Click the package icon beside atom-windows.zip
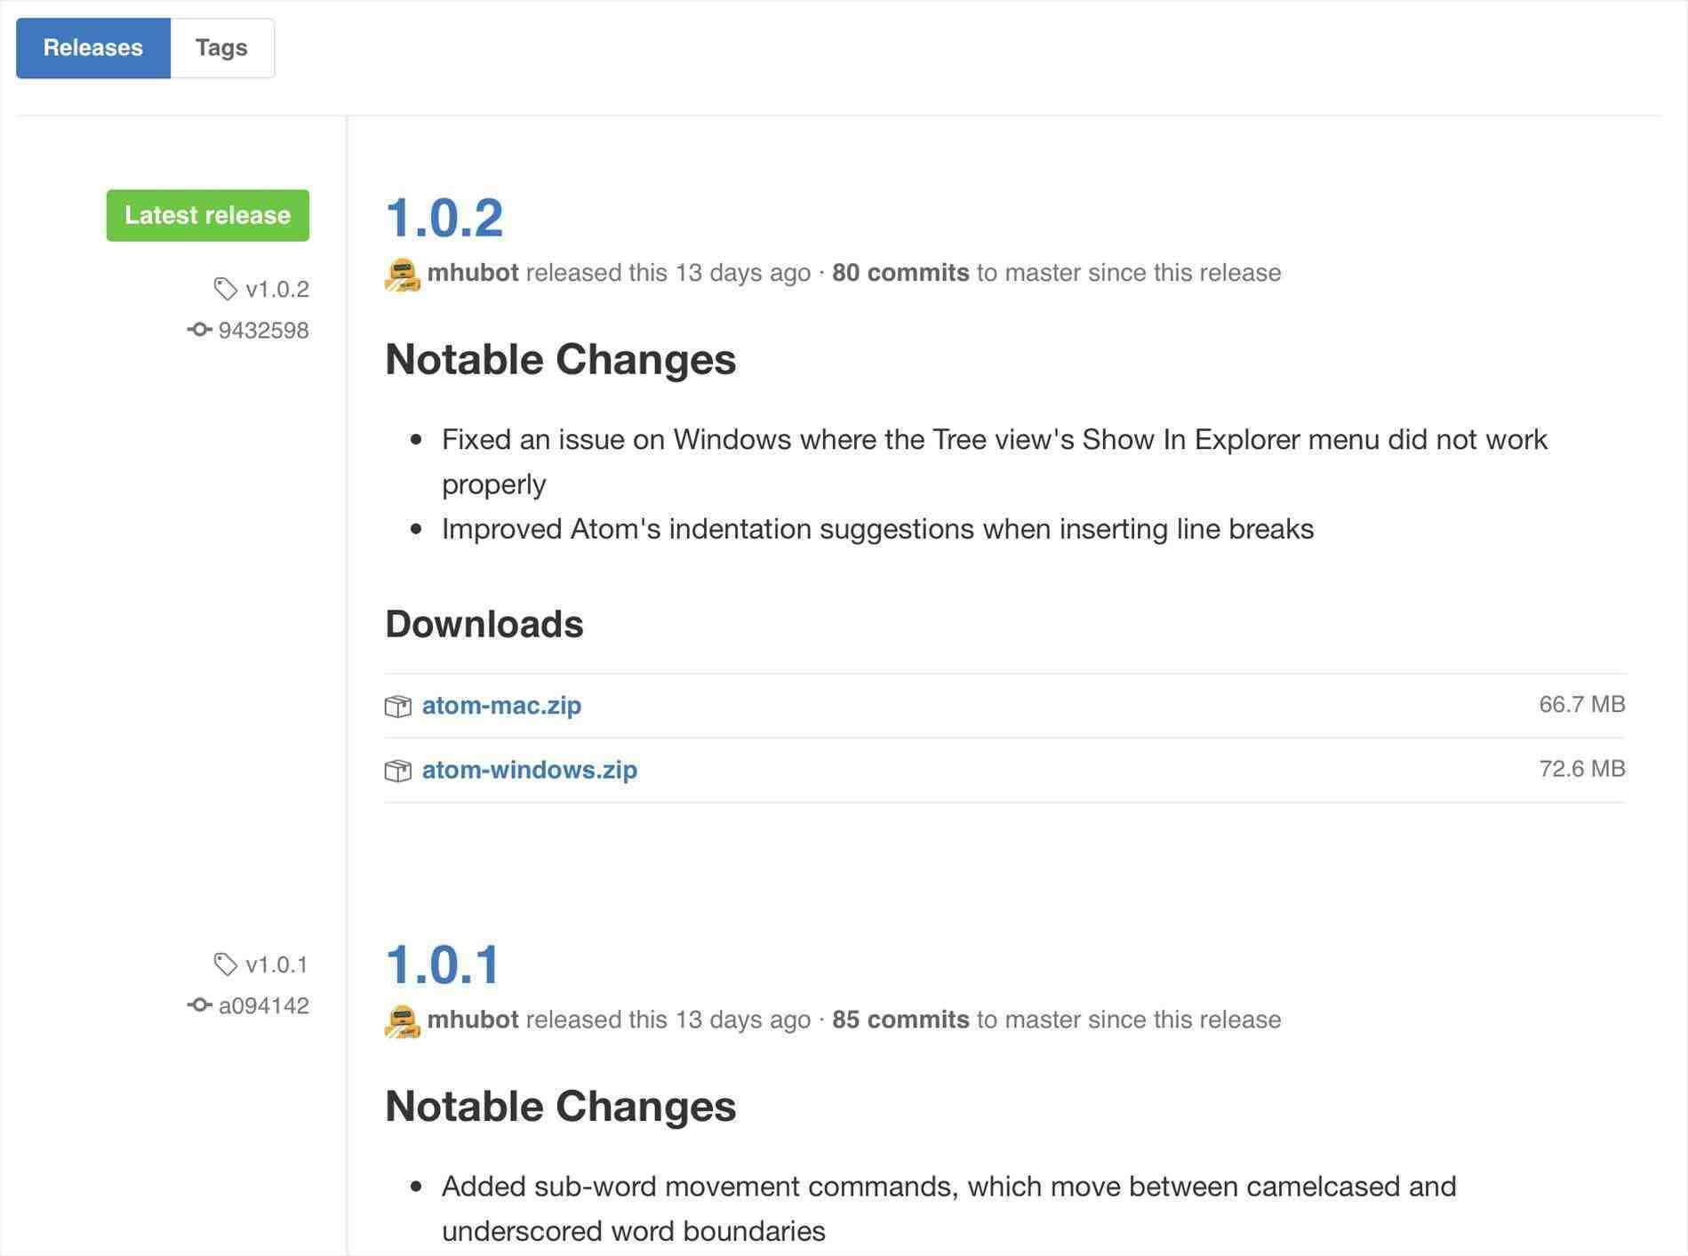 pyautogui.click(x=397, y=770)
